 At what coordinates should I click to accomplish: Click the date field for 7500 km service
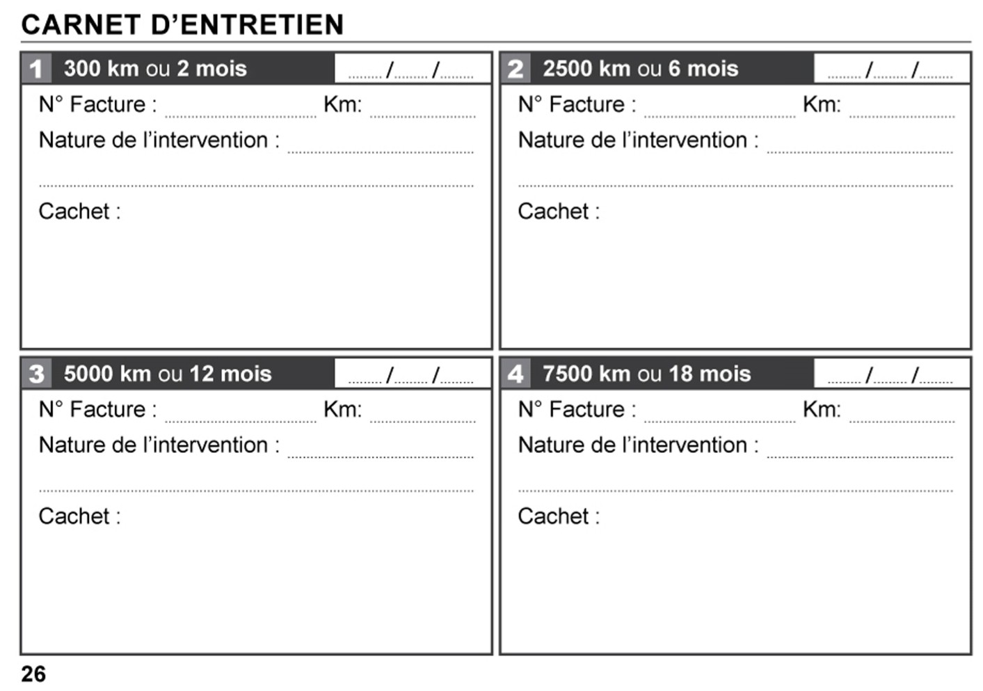tap(891, 374)
